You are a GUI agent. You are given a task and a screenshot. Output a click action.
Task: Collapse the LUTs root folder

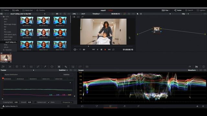(1, 17)
